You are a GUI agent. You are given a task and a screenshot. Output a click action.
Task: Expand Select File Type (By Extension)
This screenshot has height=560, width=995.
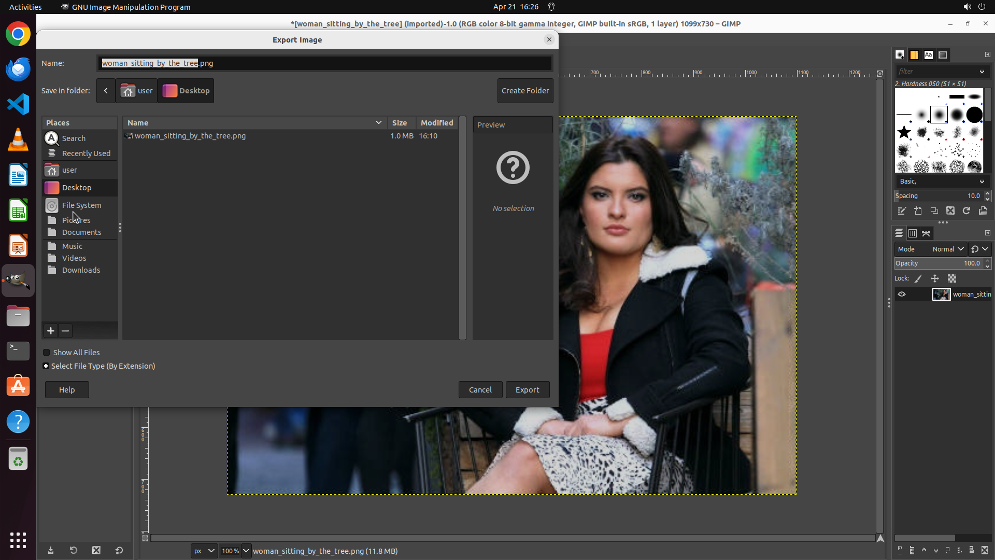(46, 366)
